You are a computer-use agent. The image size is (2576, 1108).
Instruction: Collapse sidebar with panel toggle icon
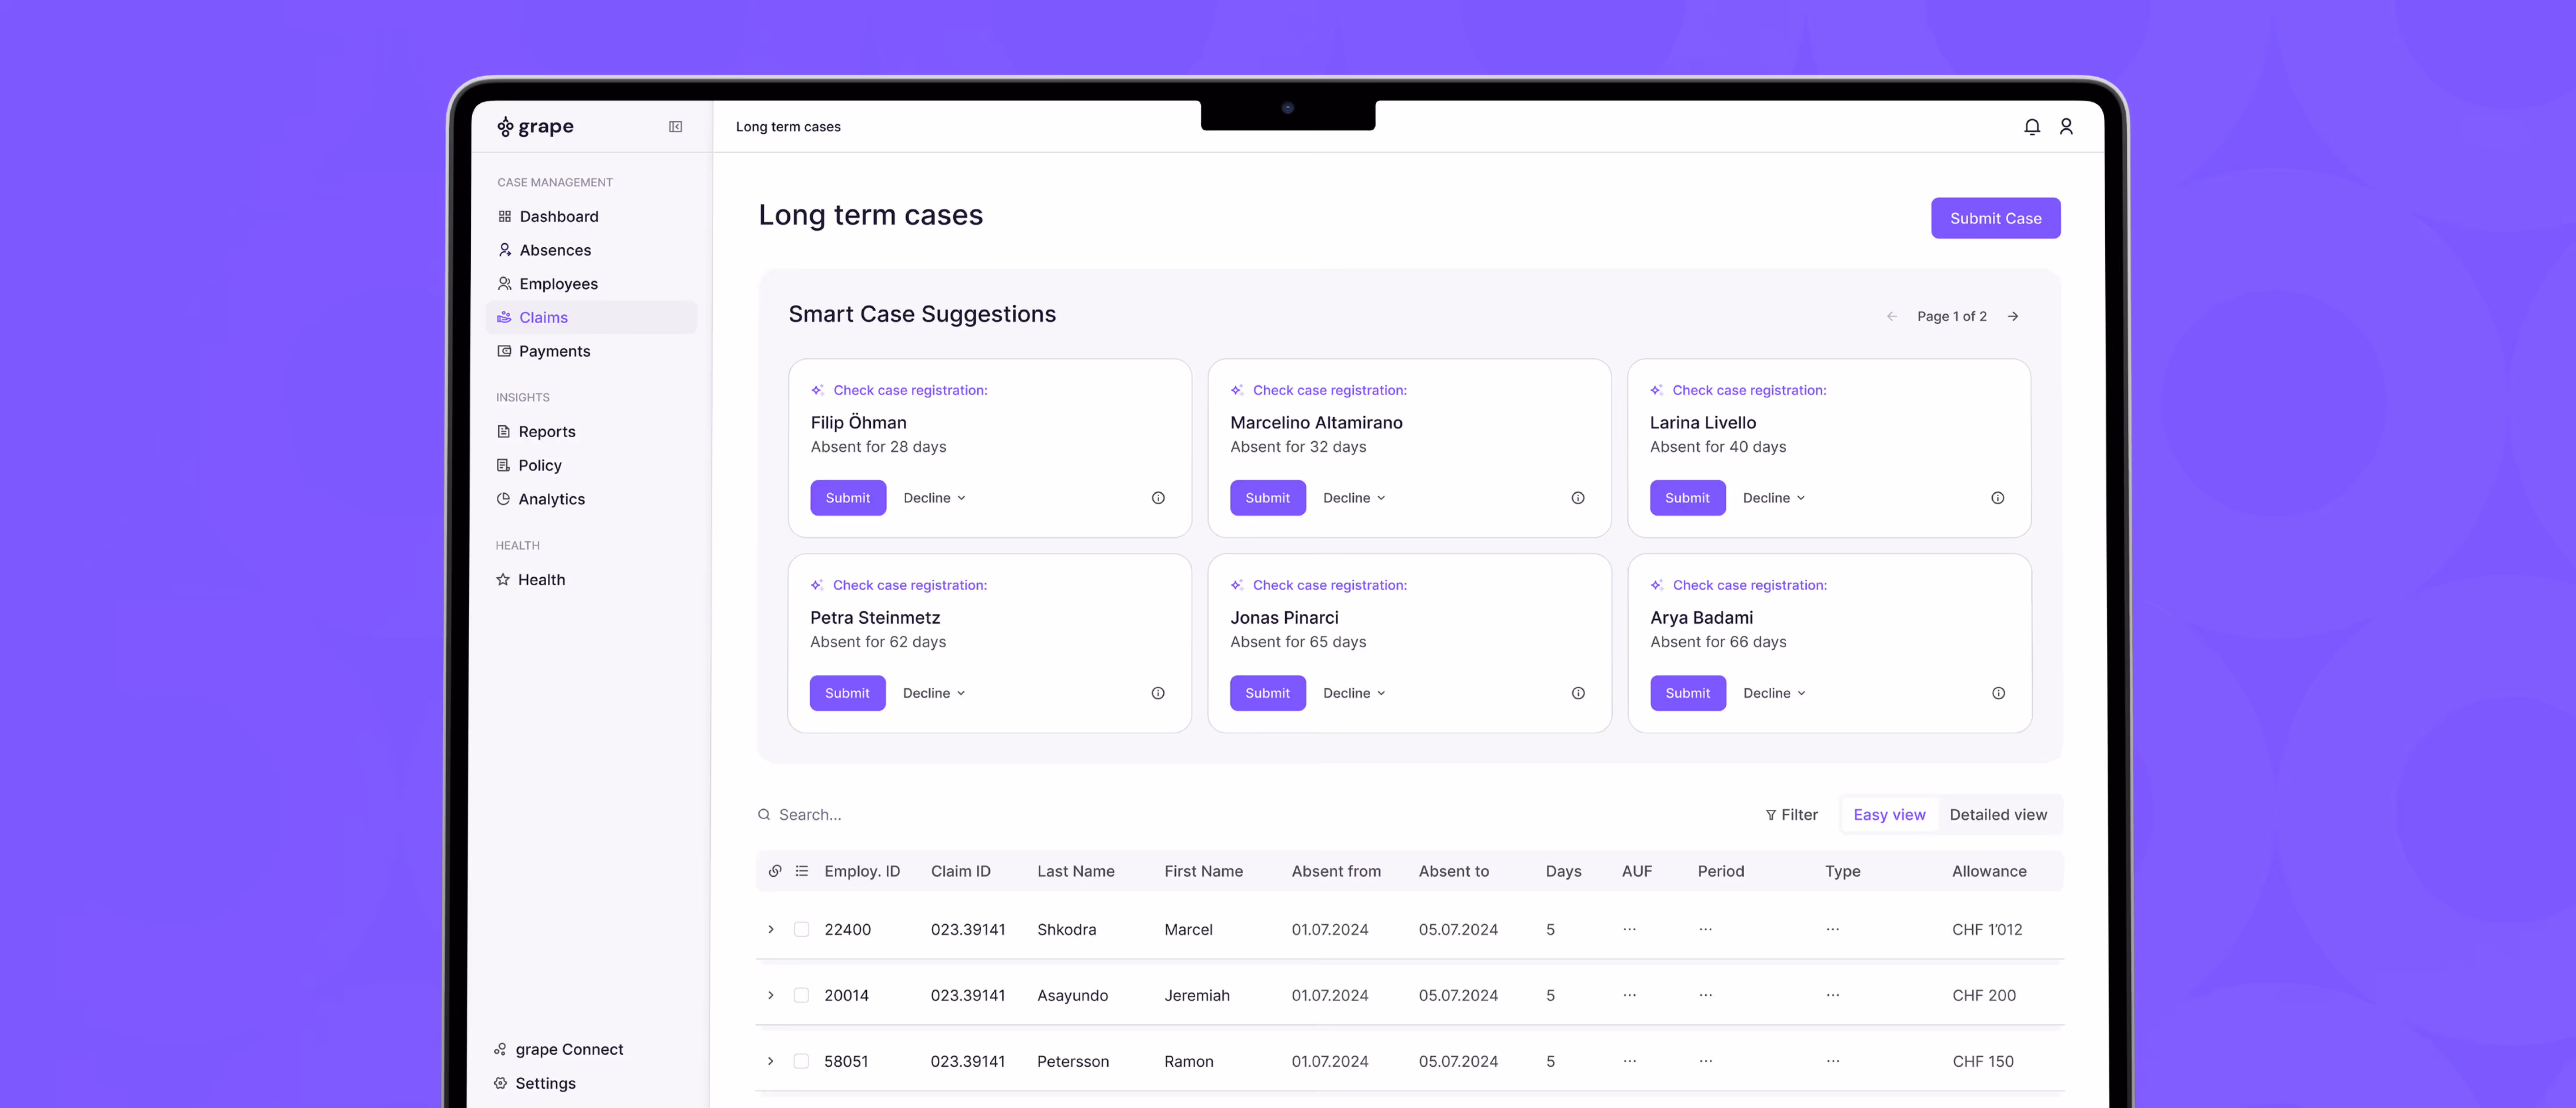tap(675, 127)
